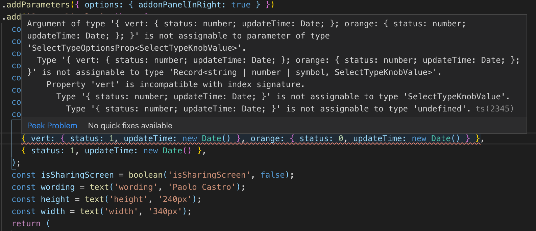Open the ts(2345) error code reference
536x231 pixels.
pos(494,109)
